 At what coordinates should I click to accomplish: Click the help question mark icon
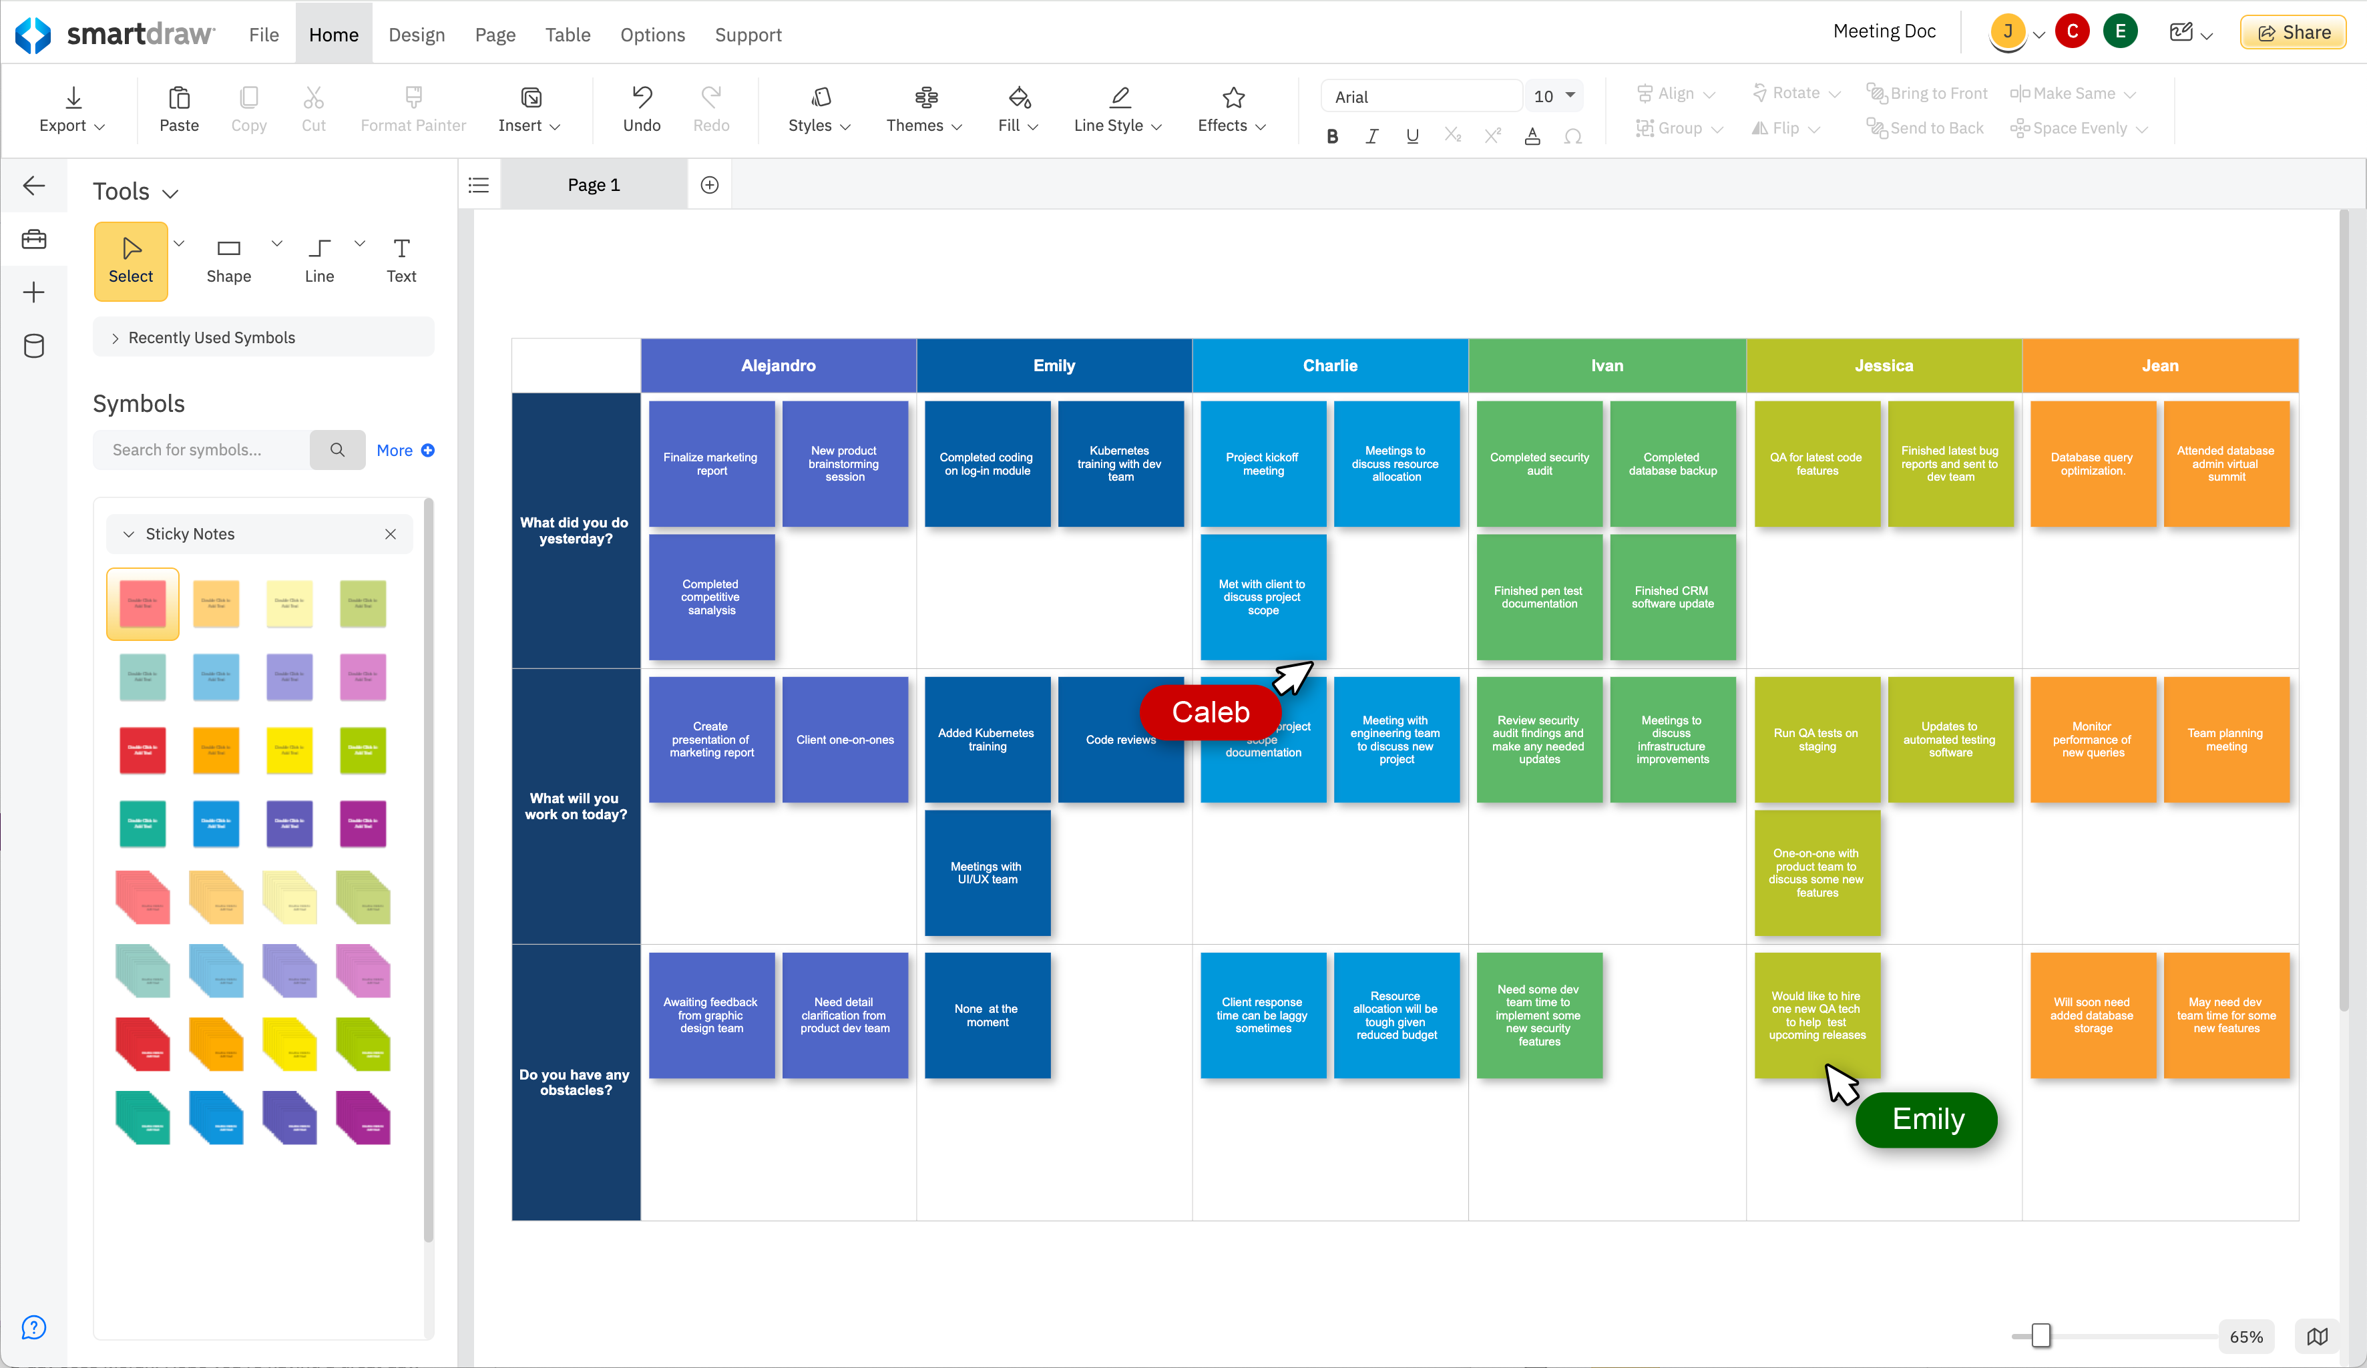pos(34,1327)
